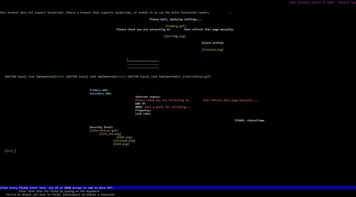Screen dimensions: 356x197
Task: Click the 'ASUS Wireless Router RT-N66R - Network Map' title
Action: coord(323,3)
